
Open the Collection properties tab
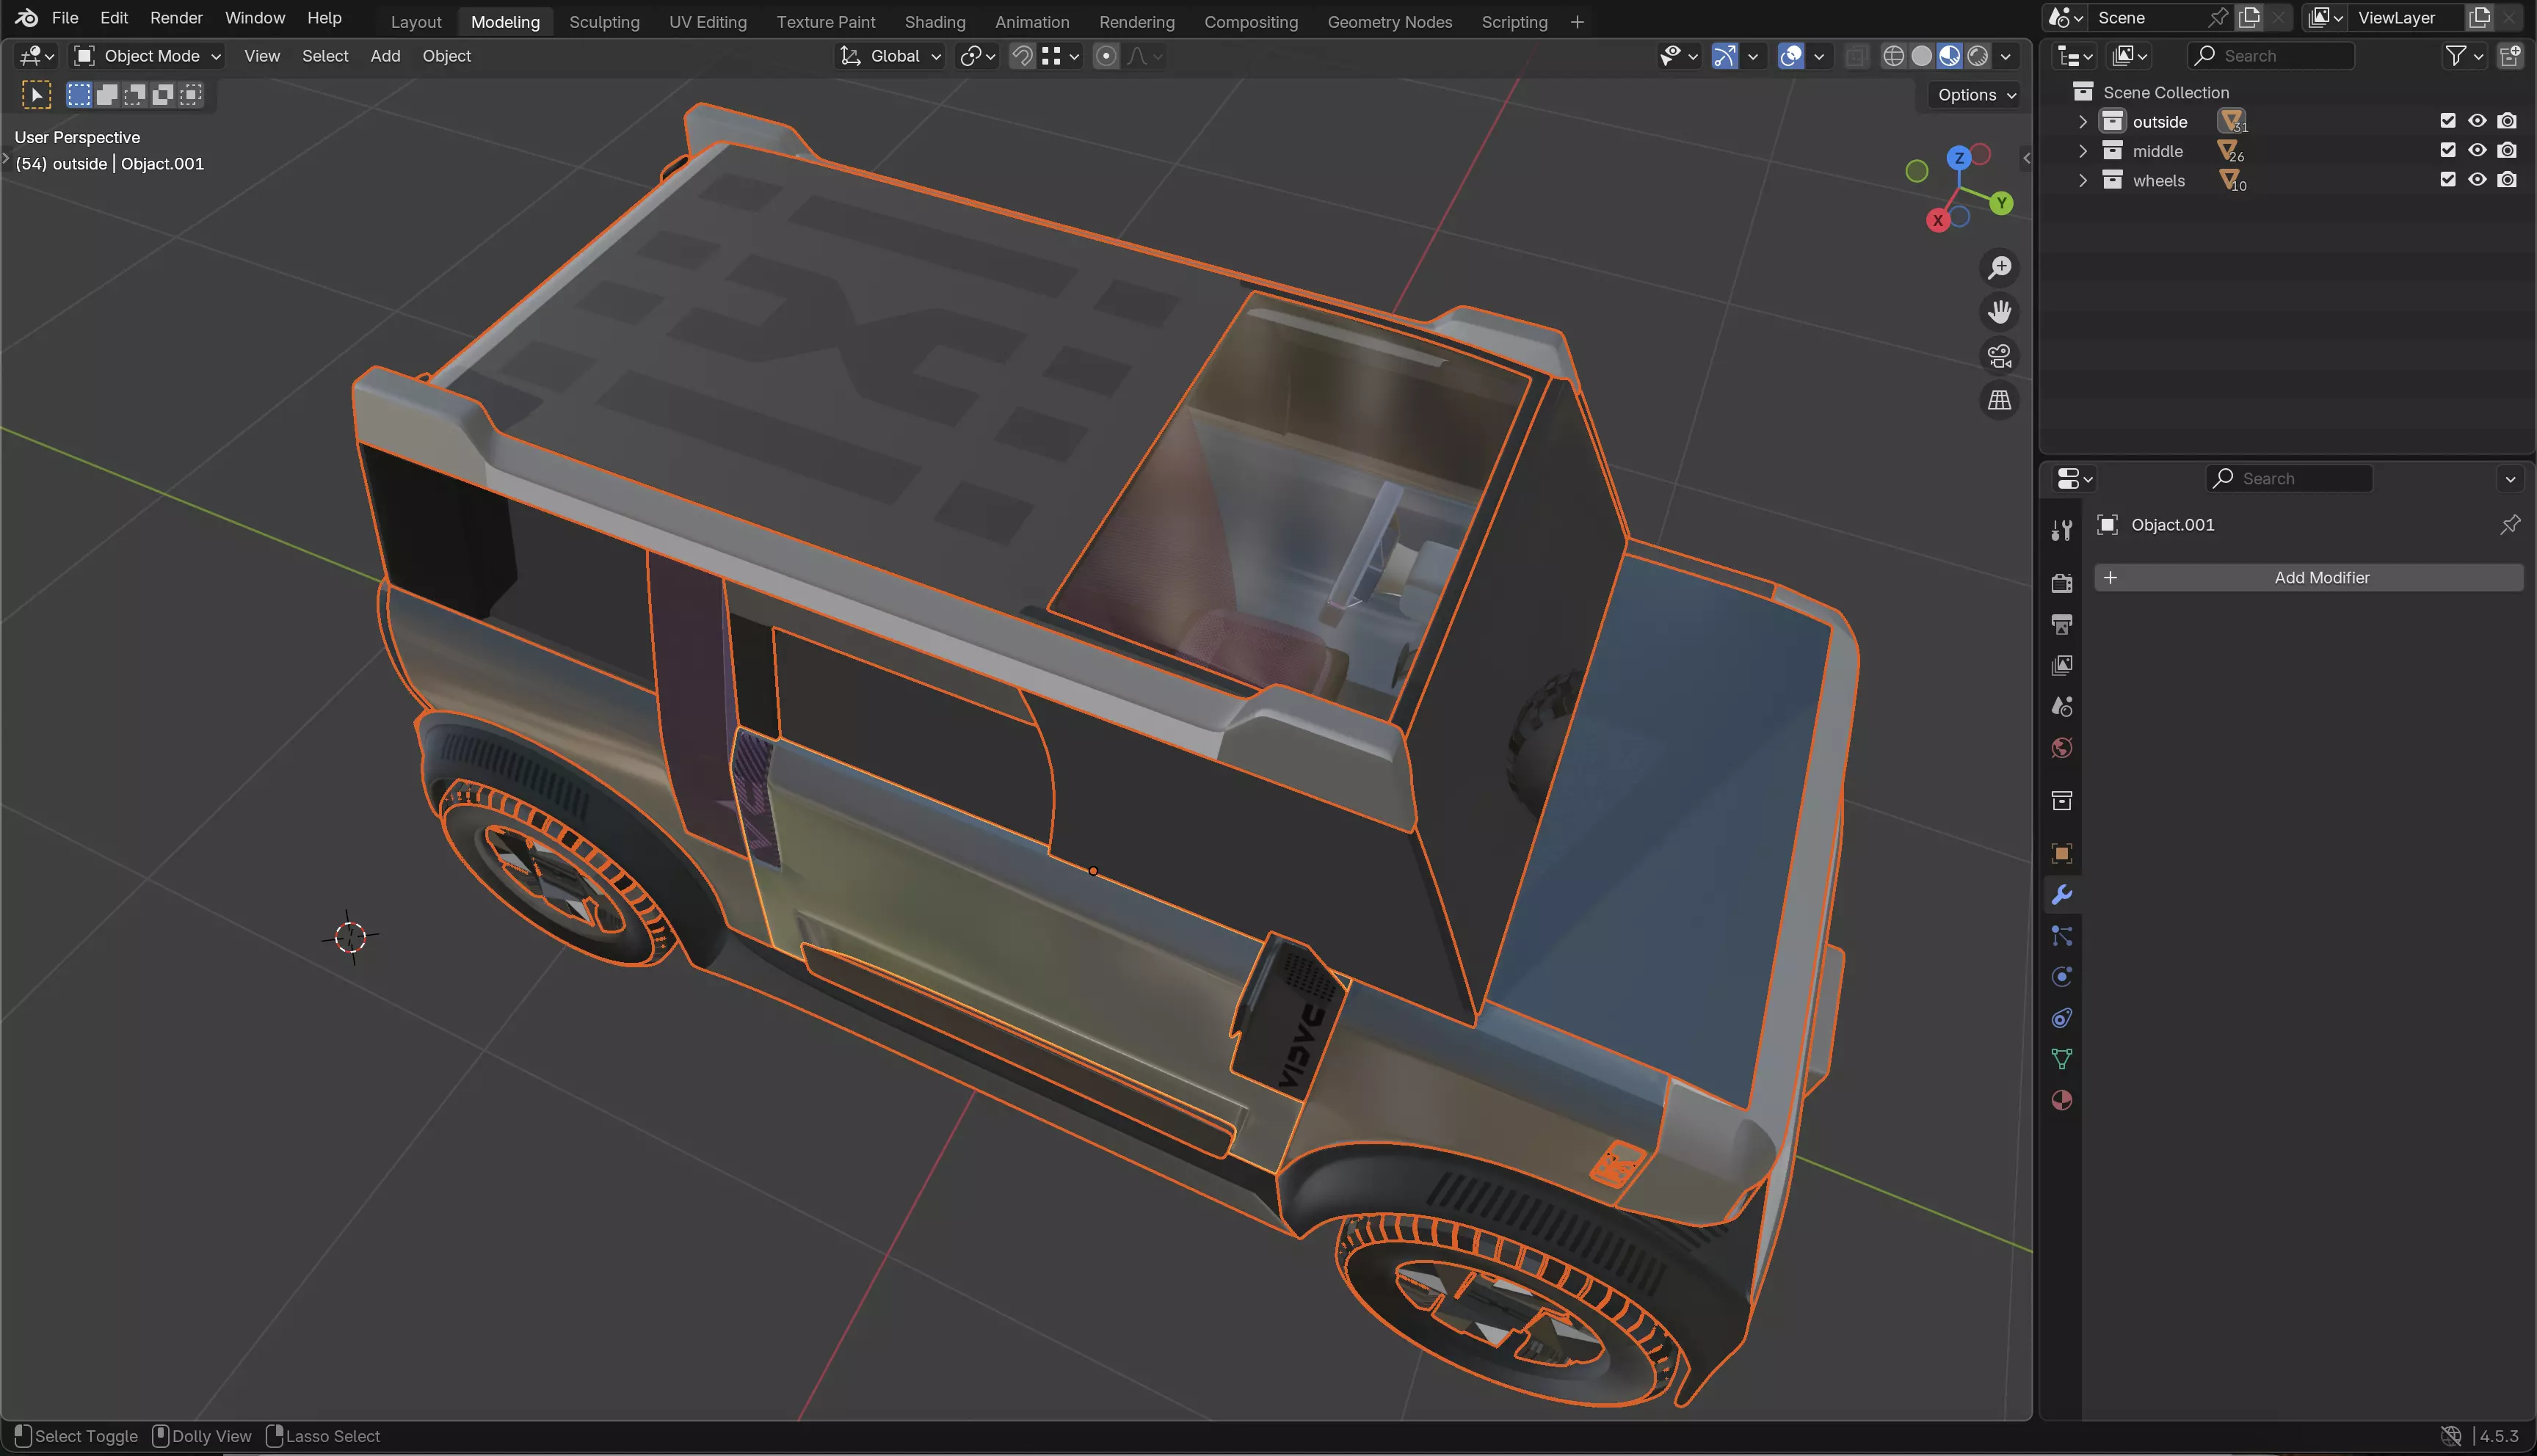click(2061, 800)
